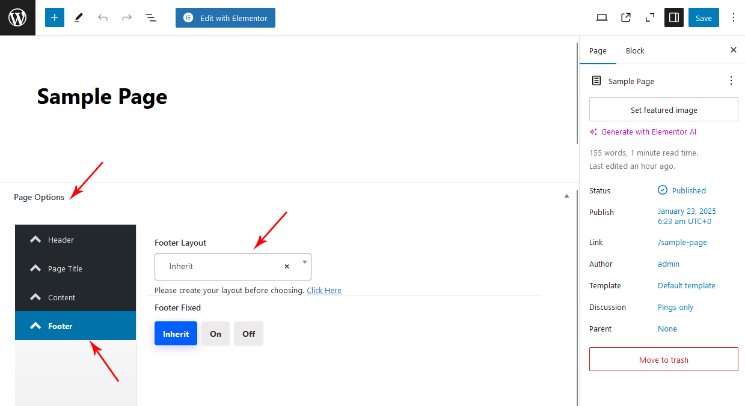Click the WordPress logo icon
The image size is (745, 406).
(x=17, y=17)
